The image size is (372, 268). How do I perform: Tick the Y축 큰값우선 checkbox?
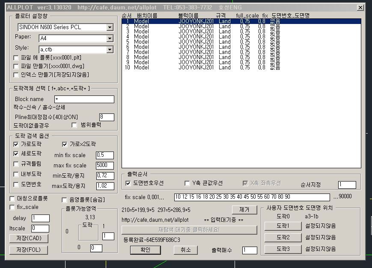coord(187,183)
